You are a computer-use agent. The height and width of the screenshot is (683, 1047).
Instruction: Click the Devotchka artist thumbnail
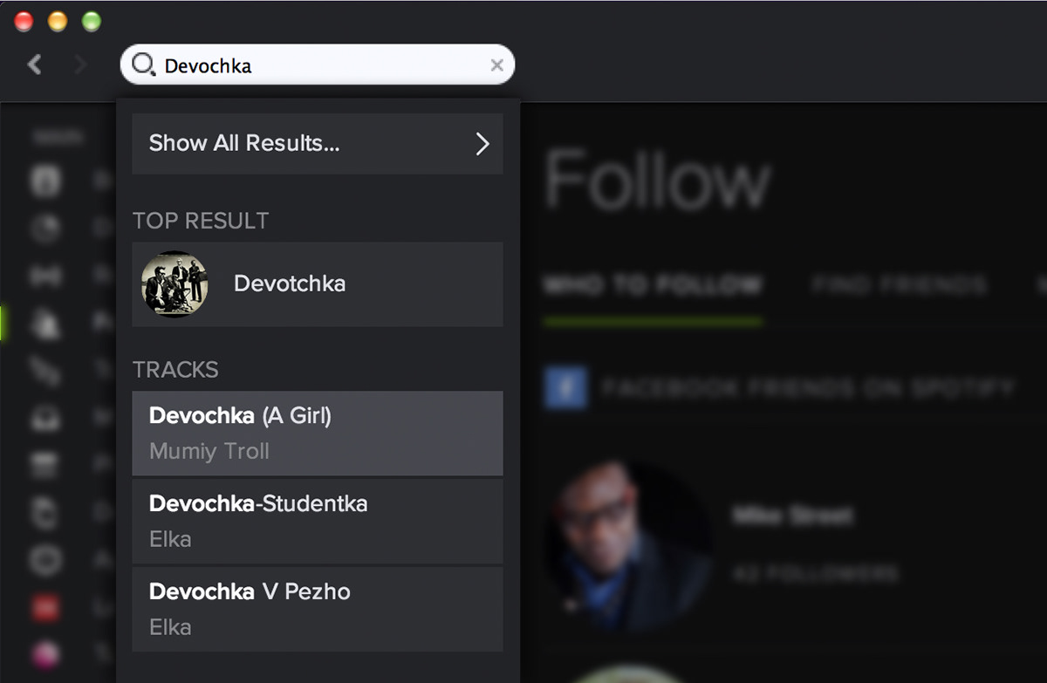[x=174, y=284]
